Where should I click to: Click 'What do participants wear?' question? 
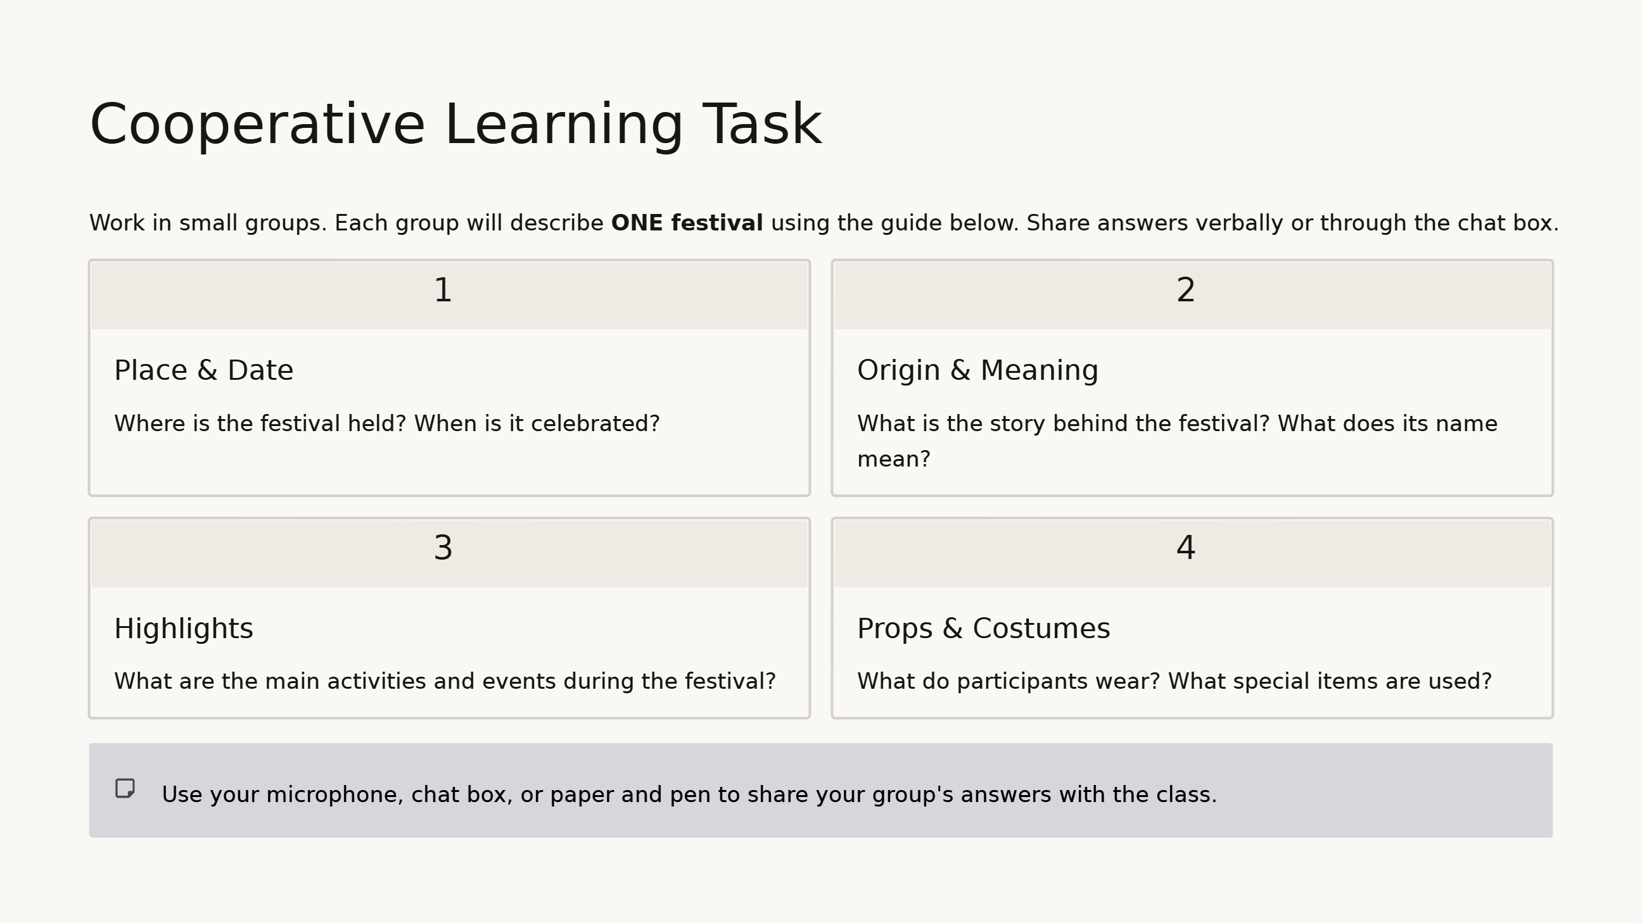point(1009,682)
